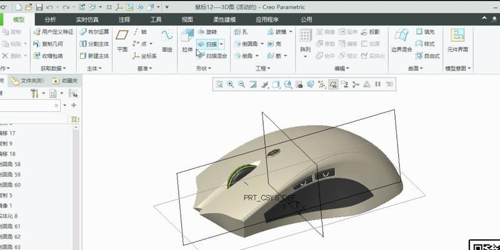
Task: Open the 元件界面 (Component Interface) tool
Action: pos(457,41)
